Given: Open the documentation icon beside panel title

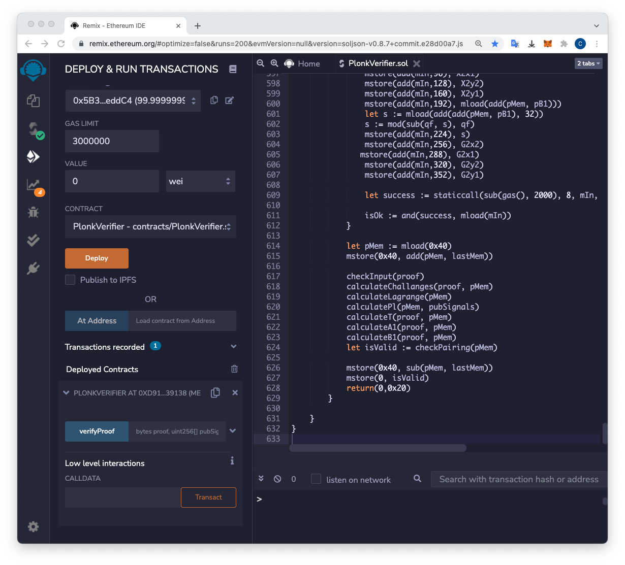Looking at the screenshot, I should click(233, 69).
